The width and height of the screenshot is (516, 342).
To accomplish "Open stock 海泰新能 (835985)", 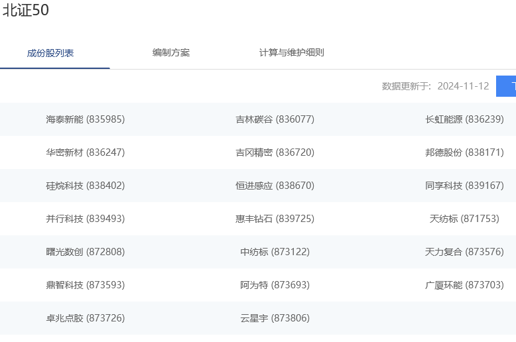I will point(86,119).
